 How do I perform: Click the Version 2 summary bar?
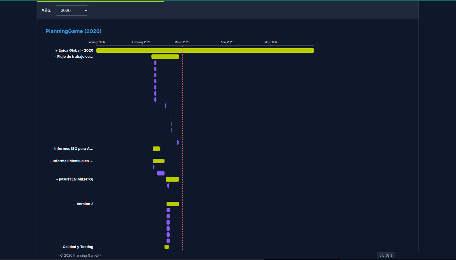[172, 204]
